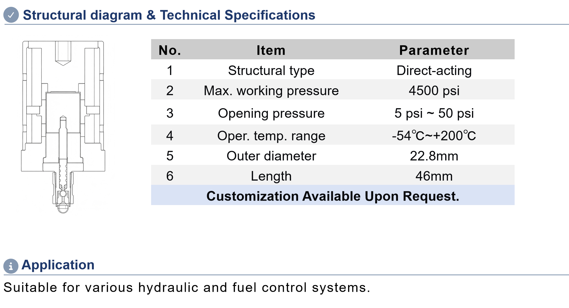This screenshot has height=308, width=569.
Task: Click the No. column header
Action: 170,50
